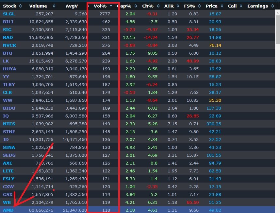Open LK stock ticker
The image size is (280, 213).
coord(6,61)
